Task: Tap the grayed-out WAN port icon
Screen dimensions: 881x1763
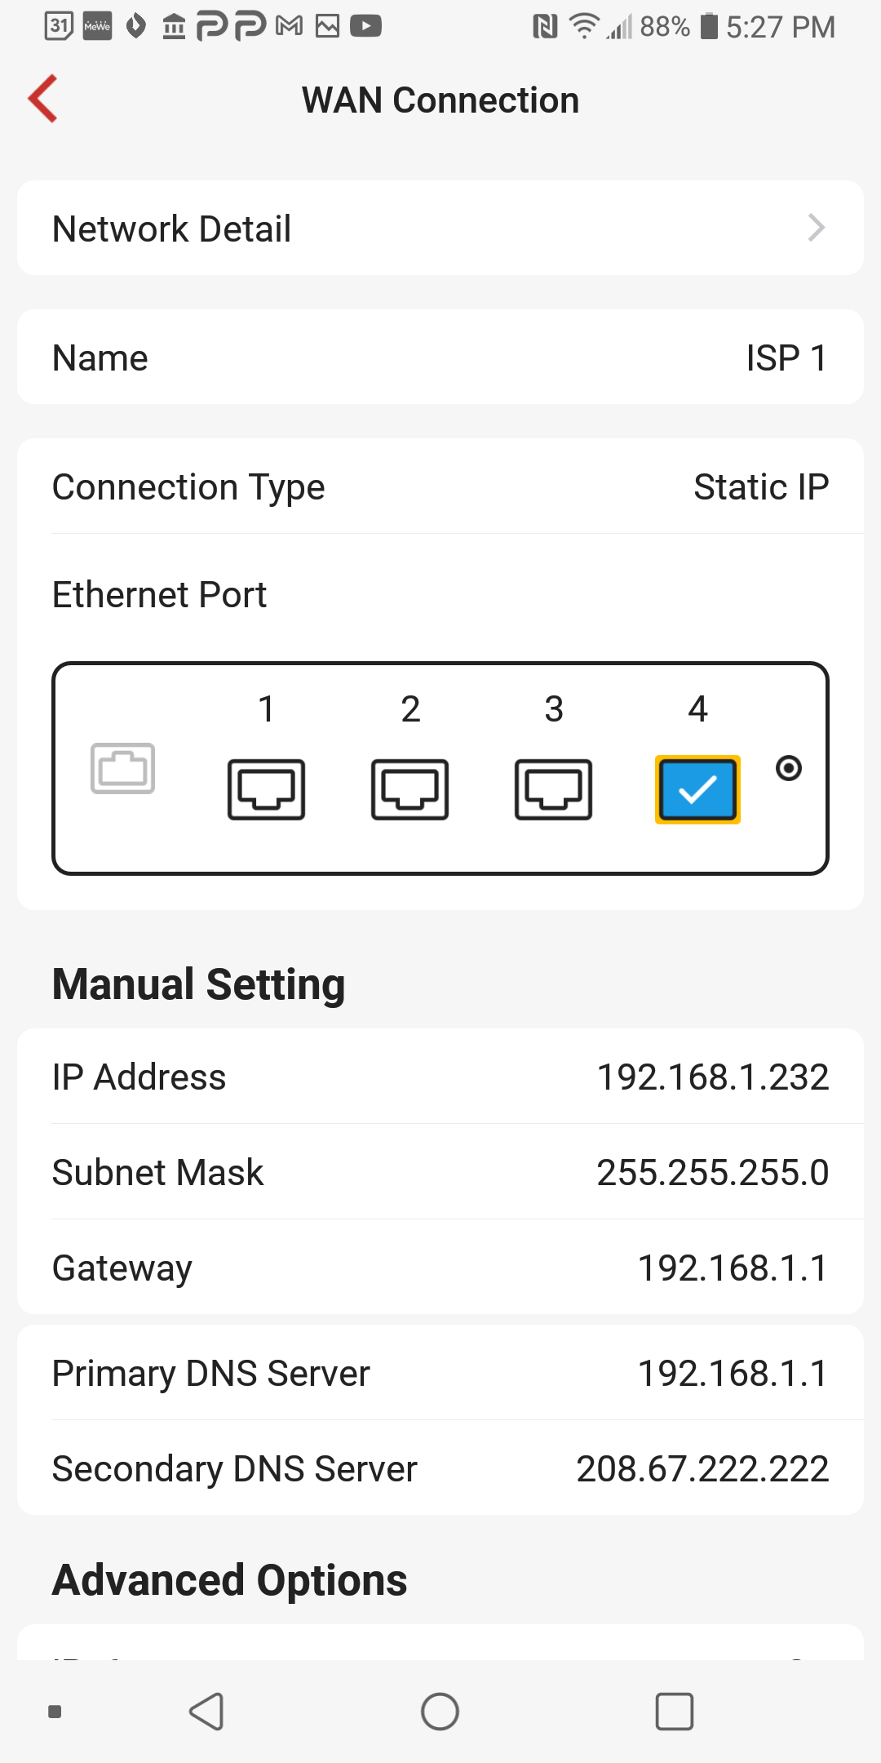Action: pos(122,768)
